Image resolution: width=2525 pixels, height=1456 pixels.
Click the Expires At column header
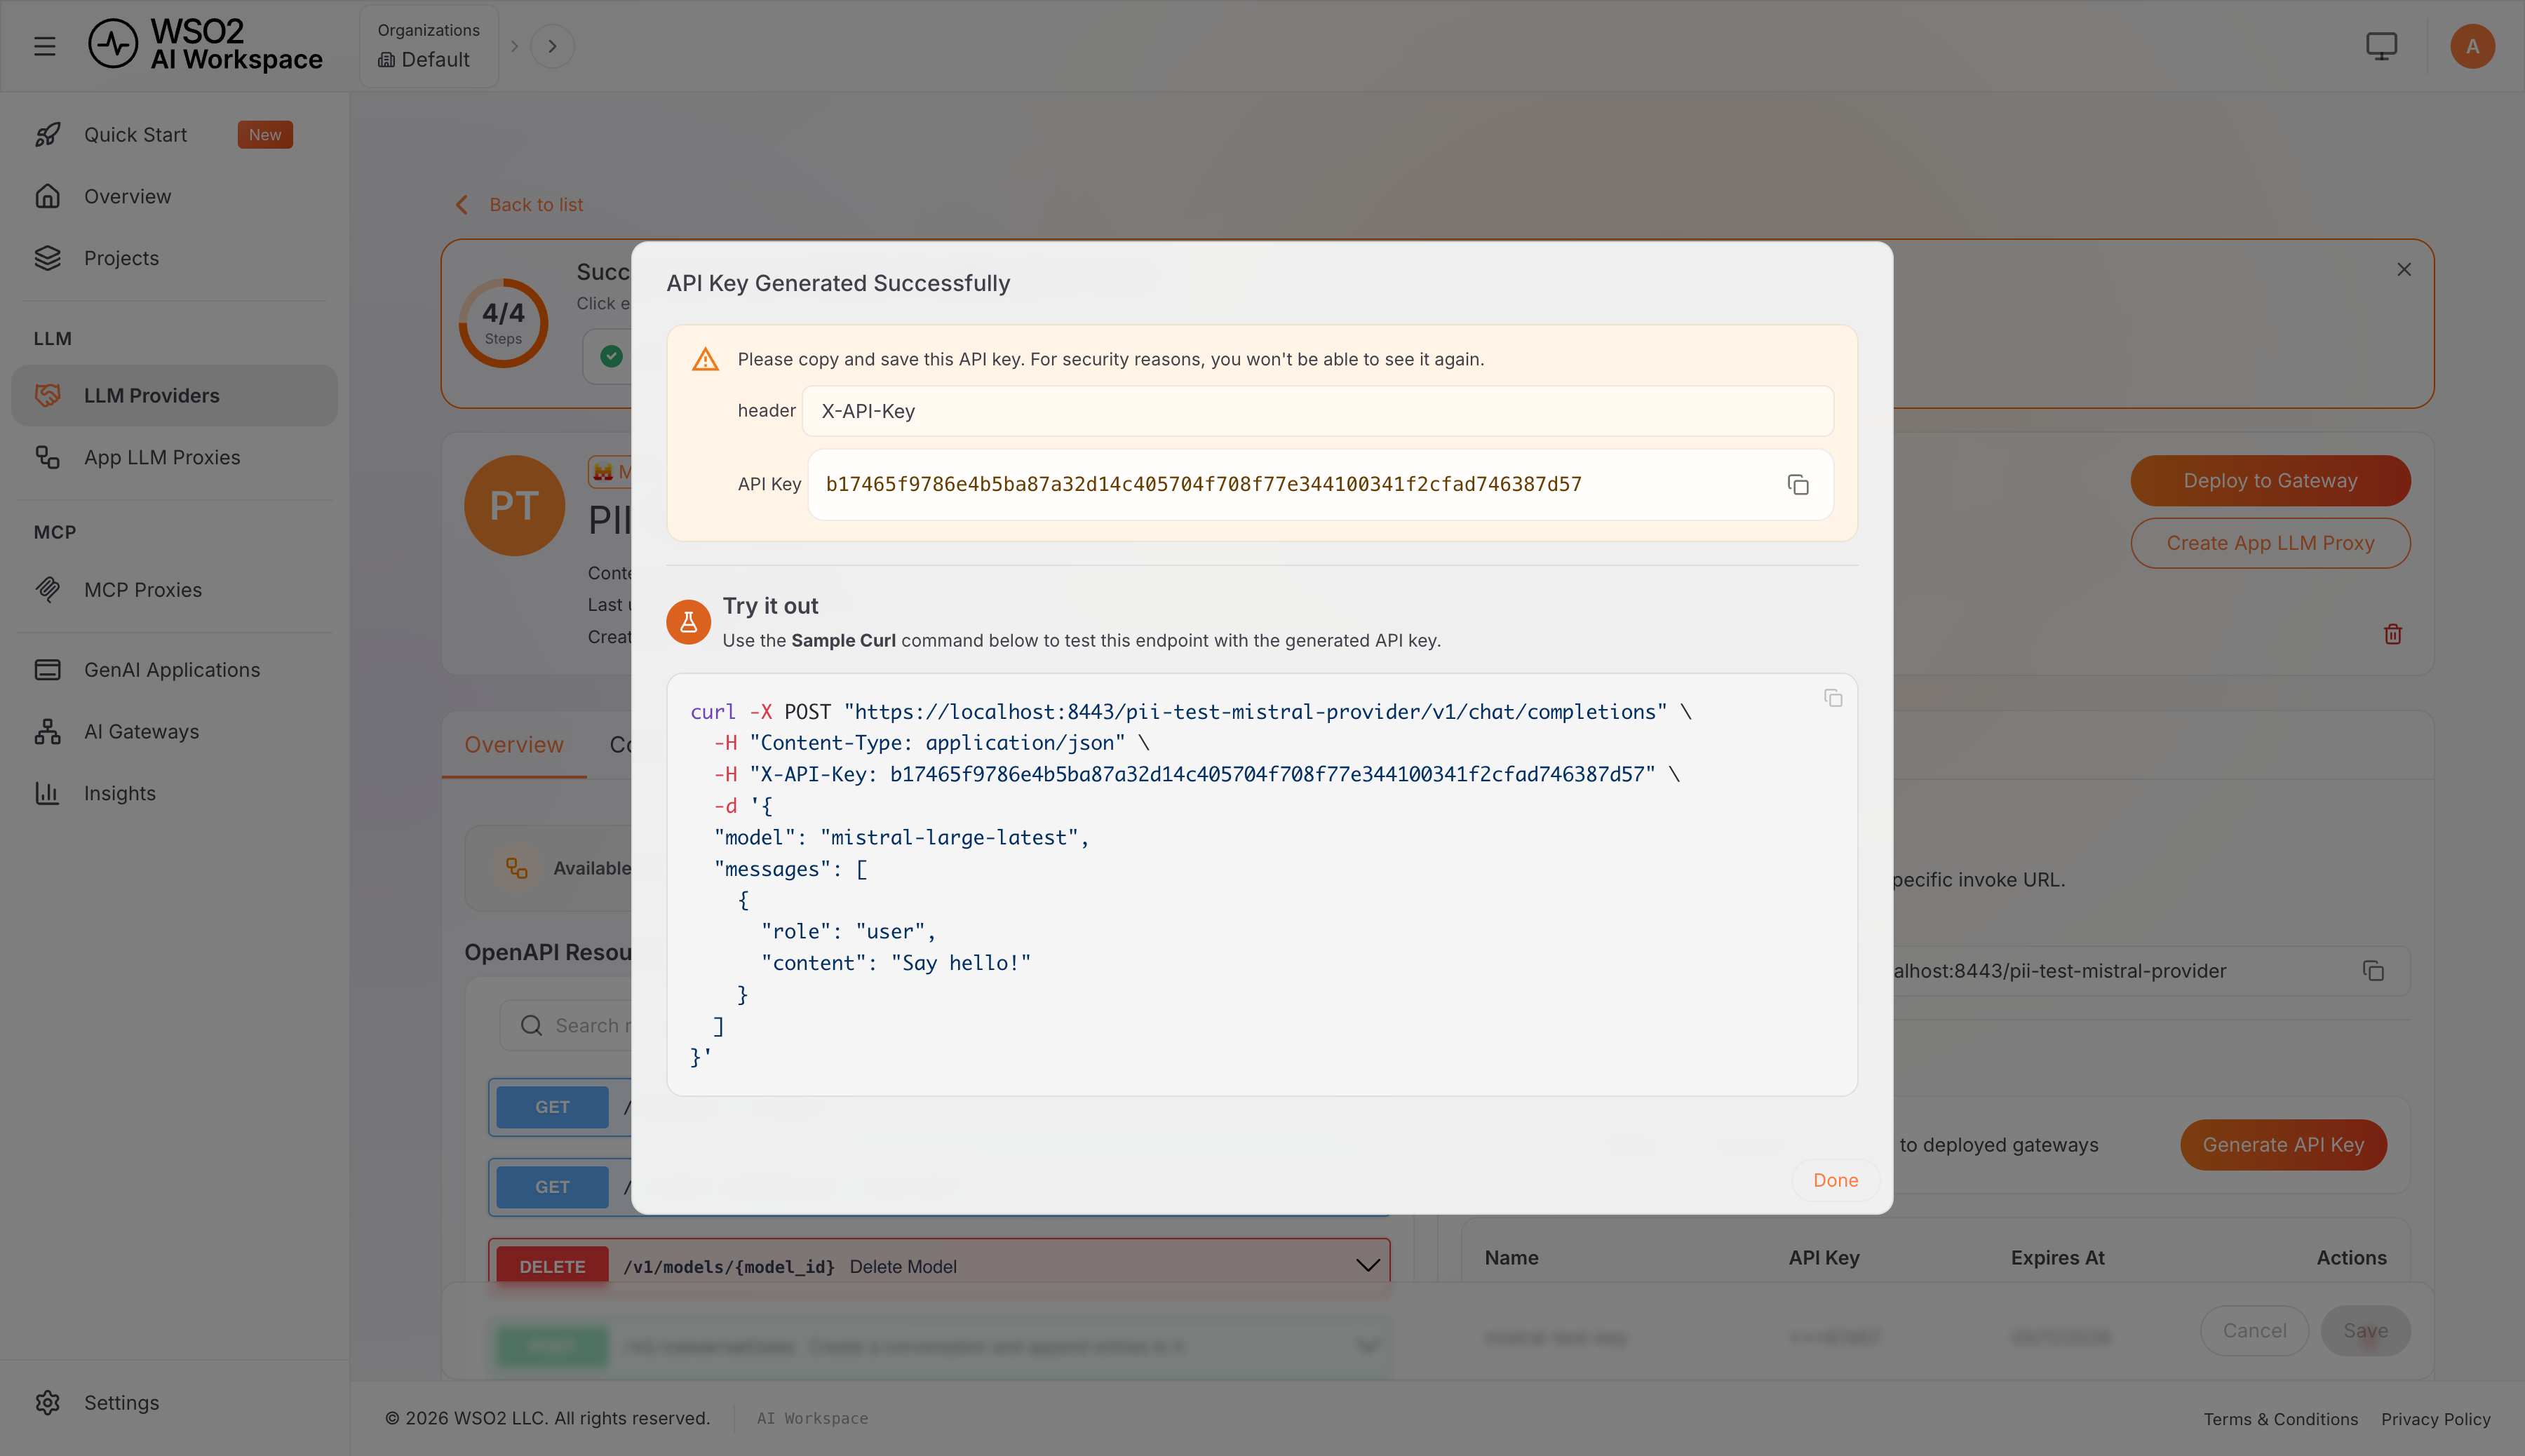point(2057,1258)
